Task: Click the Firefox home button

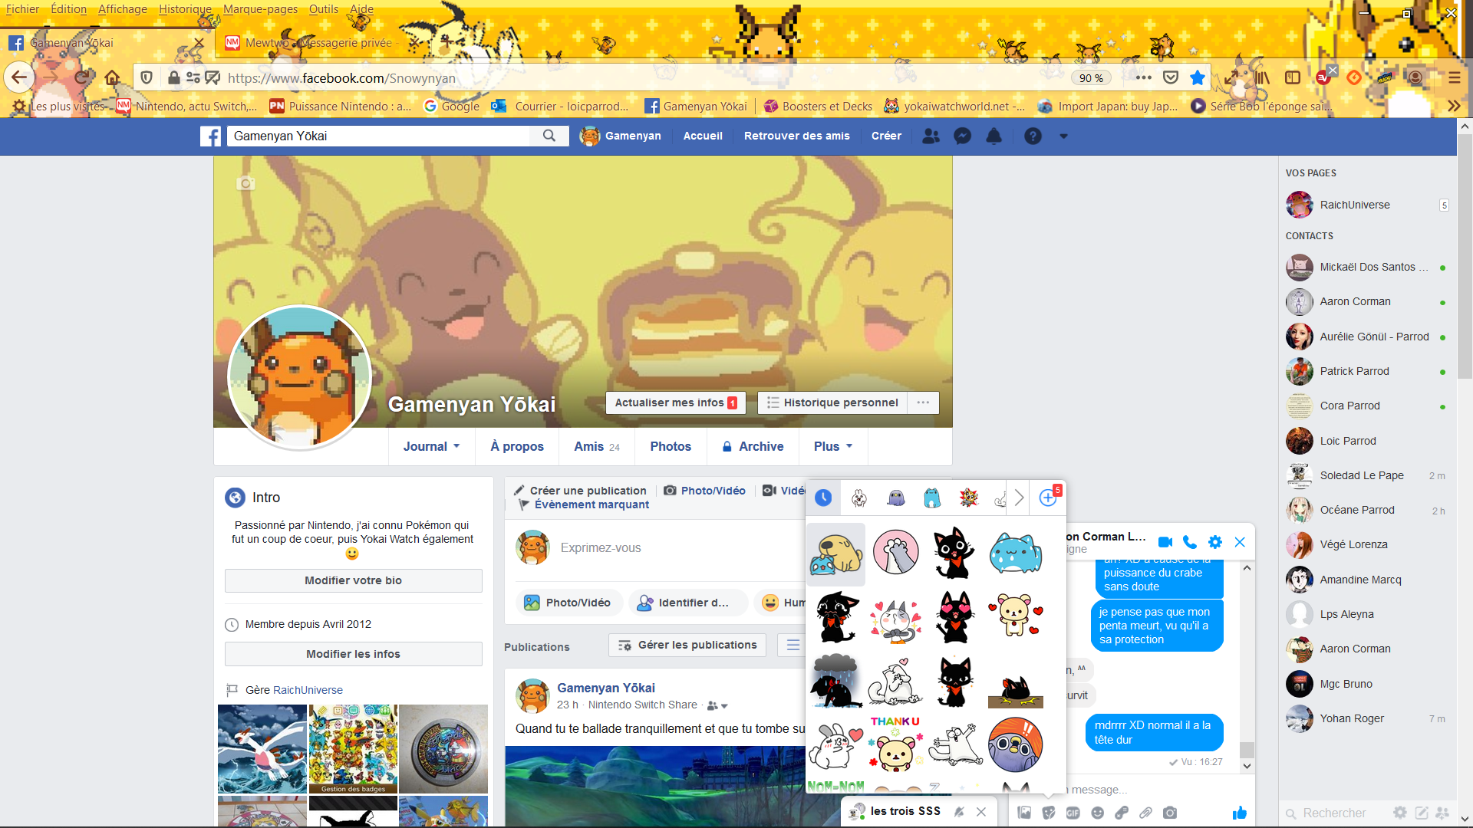Action: (x=112, y=77)
